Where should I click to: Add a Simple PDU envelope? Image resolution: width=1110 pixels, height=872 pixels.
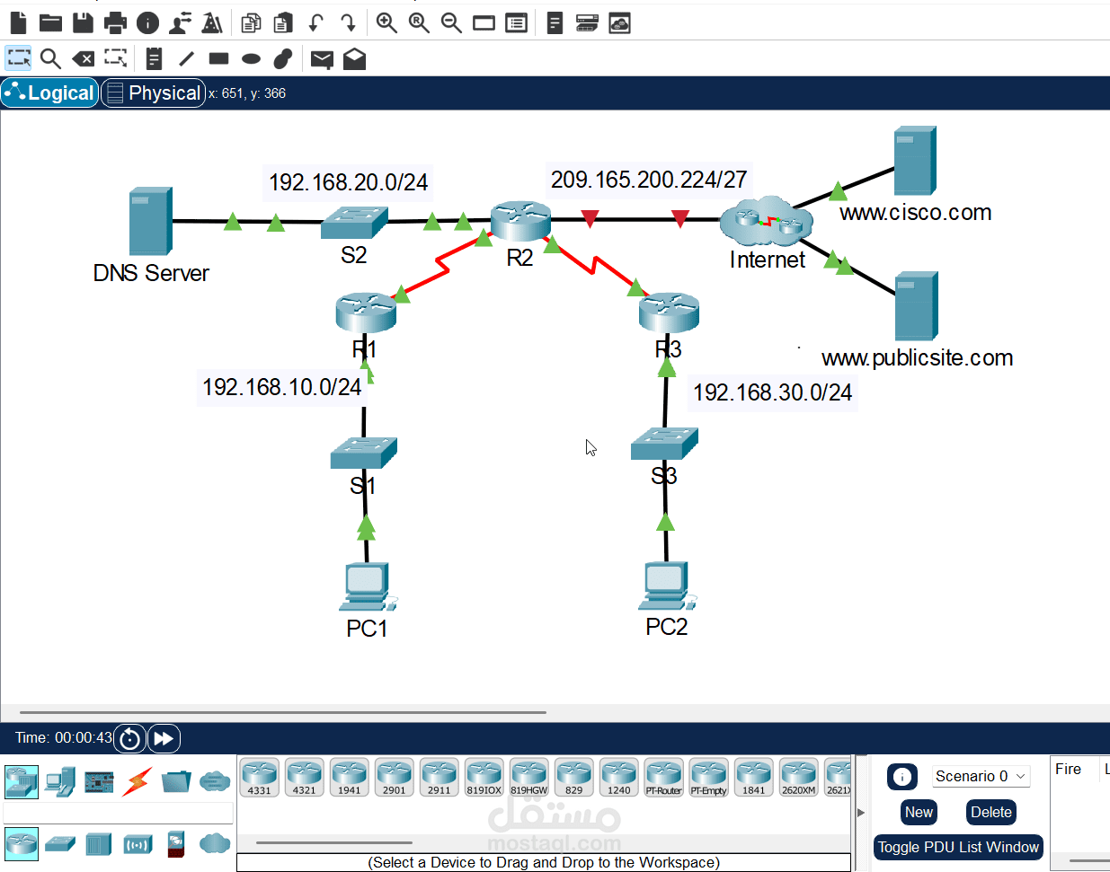click(x=322, y=59)
